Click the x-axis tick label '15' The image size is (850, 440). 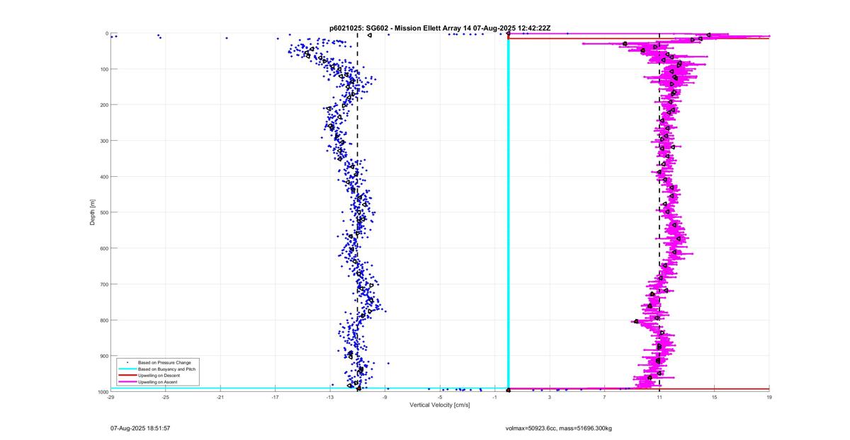pos(714,398)
